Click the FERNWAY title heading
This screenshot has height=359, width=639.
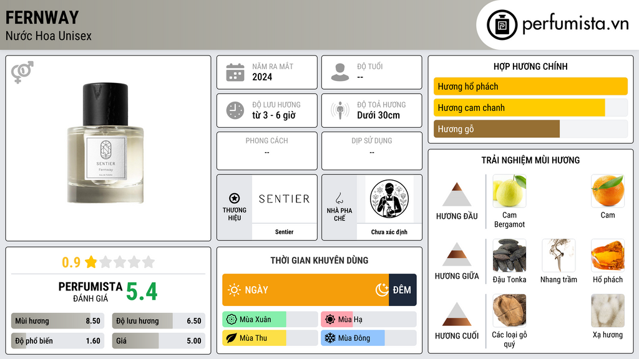coord(42,17)
